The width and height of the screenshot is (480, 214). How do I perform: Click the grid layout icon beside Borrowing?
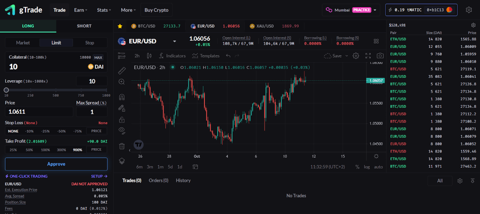click(376, 41)
